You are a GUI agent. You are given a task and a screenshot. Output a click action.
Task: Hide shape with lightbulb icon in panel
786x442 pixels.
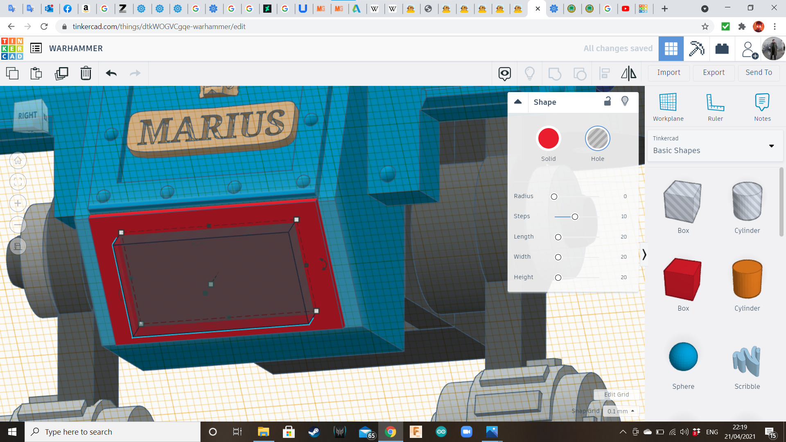click(x=625, y=101)
